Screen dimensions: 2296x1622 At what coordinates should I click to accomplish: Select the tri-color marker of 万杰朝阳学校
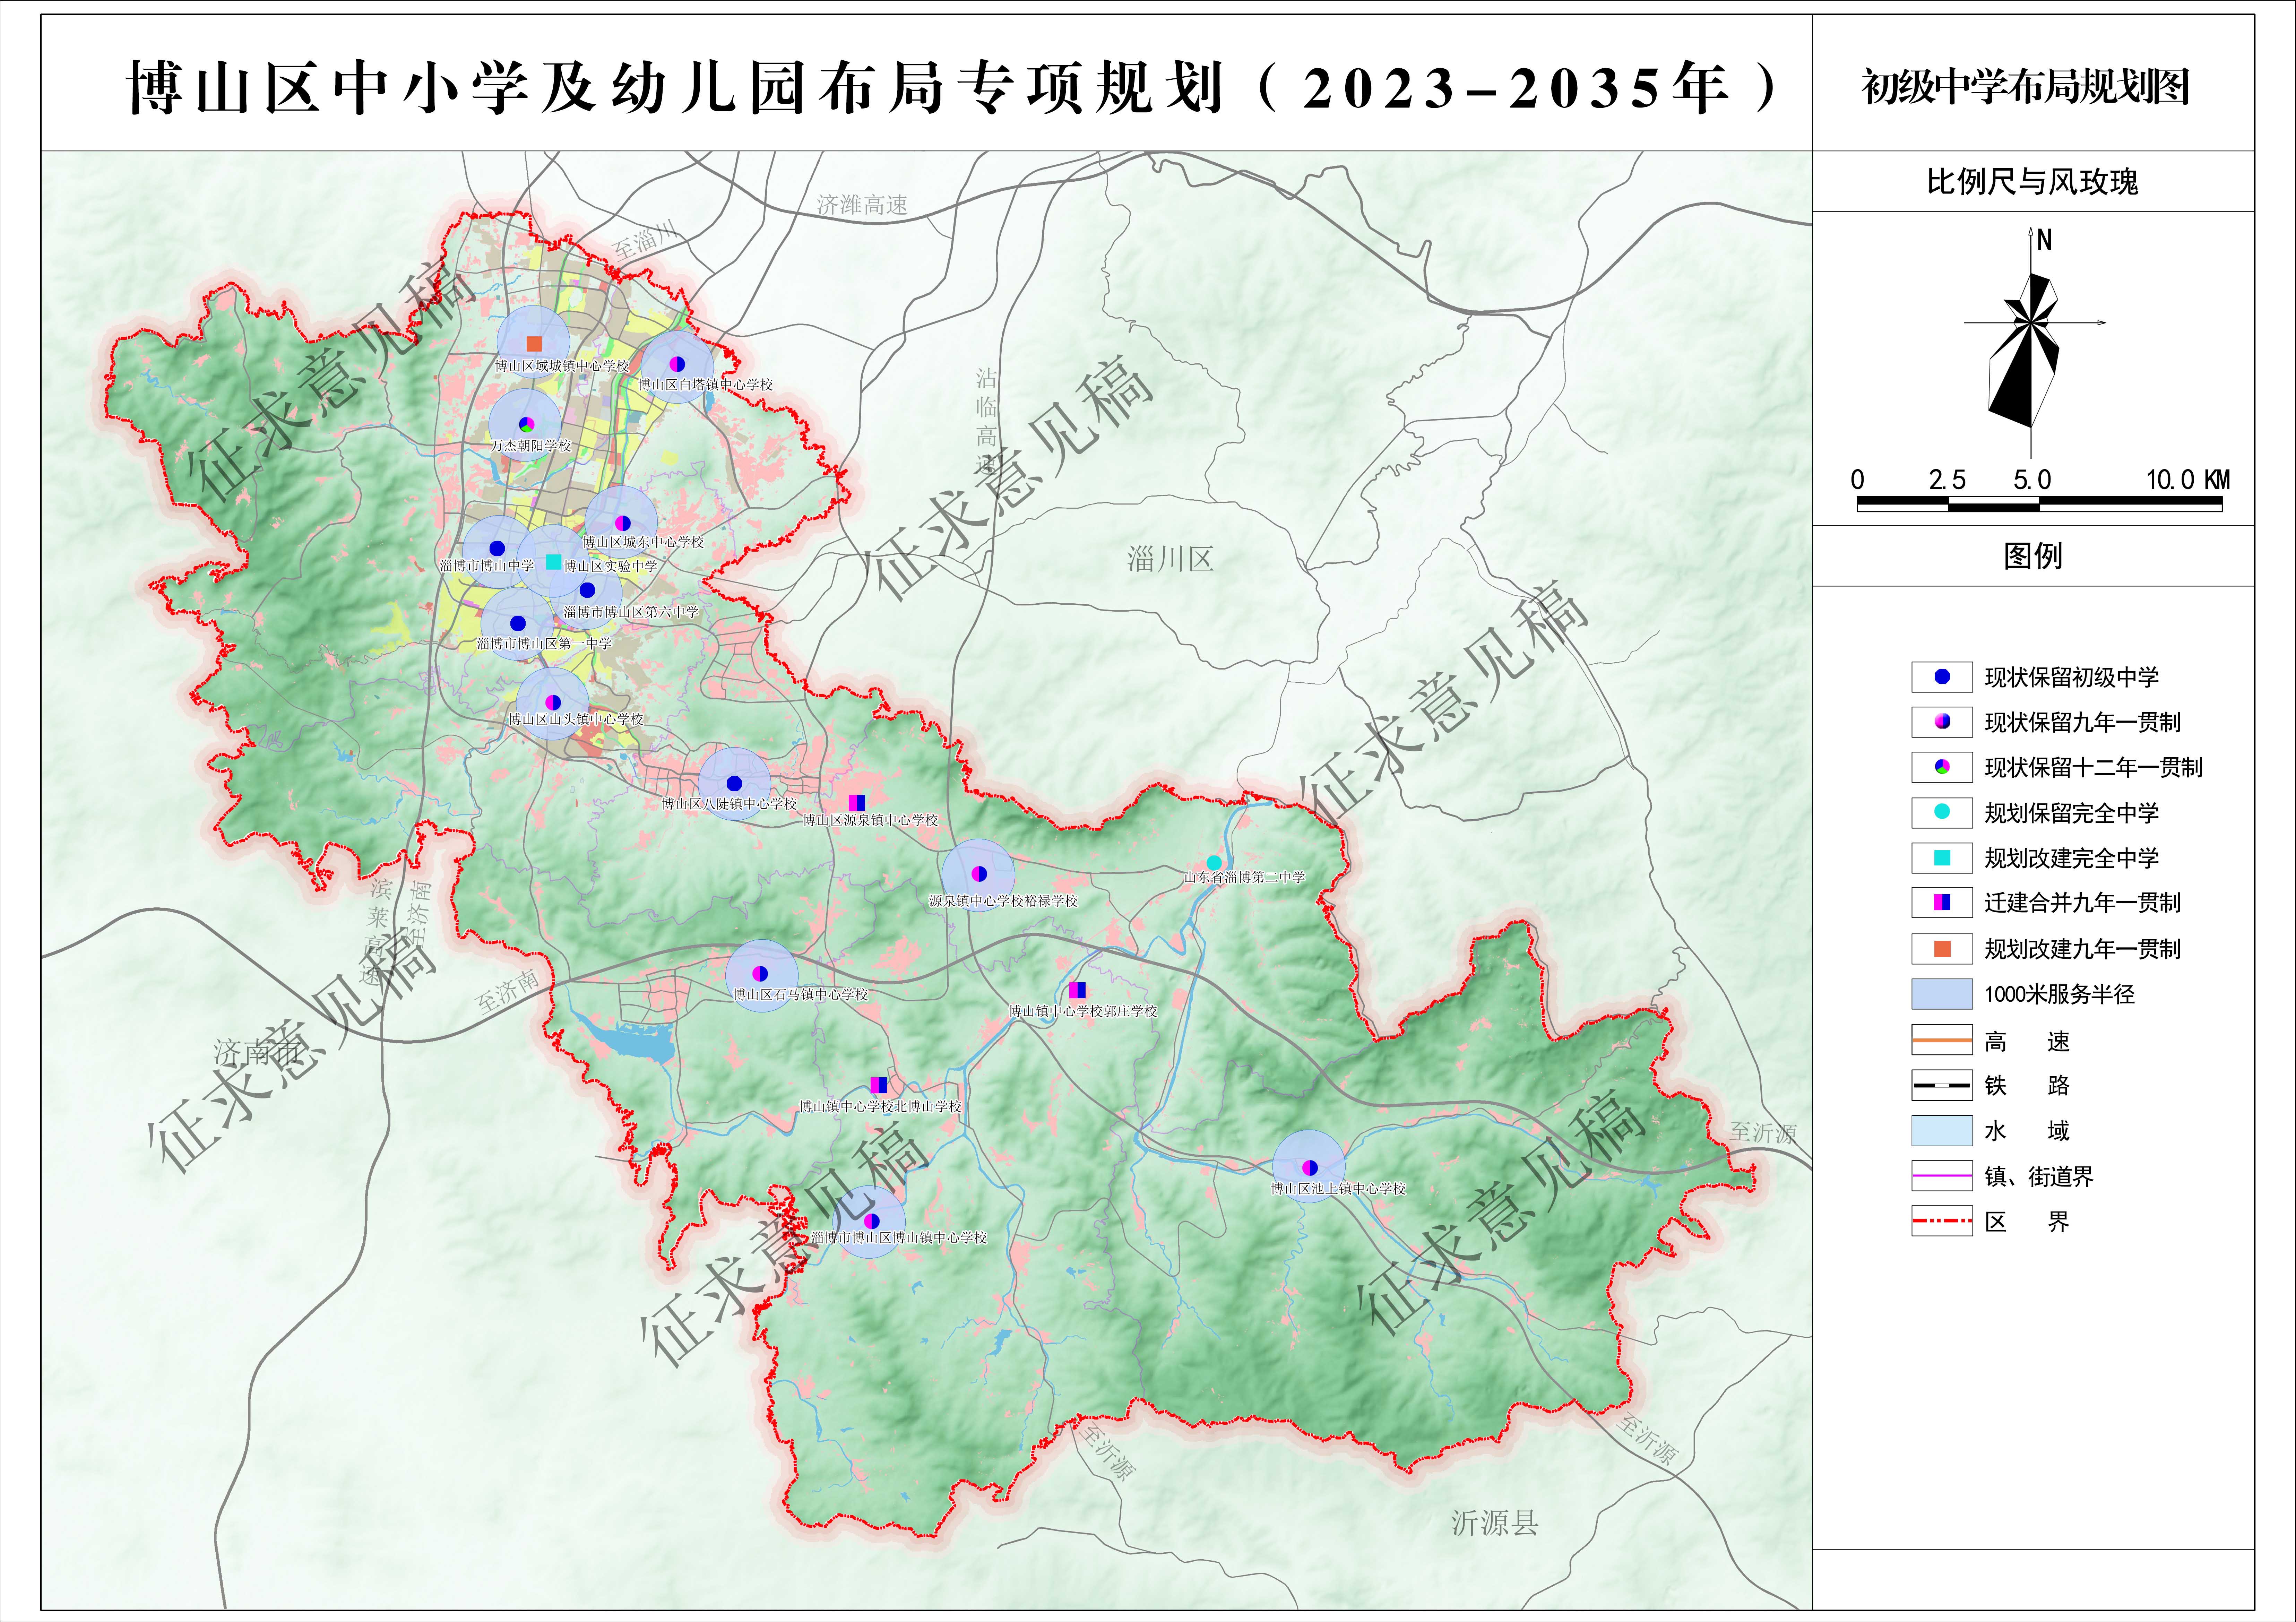point(527,425)
